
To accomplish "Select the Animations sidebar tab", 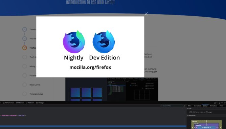I will (213, 106).
